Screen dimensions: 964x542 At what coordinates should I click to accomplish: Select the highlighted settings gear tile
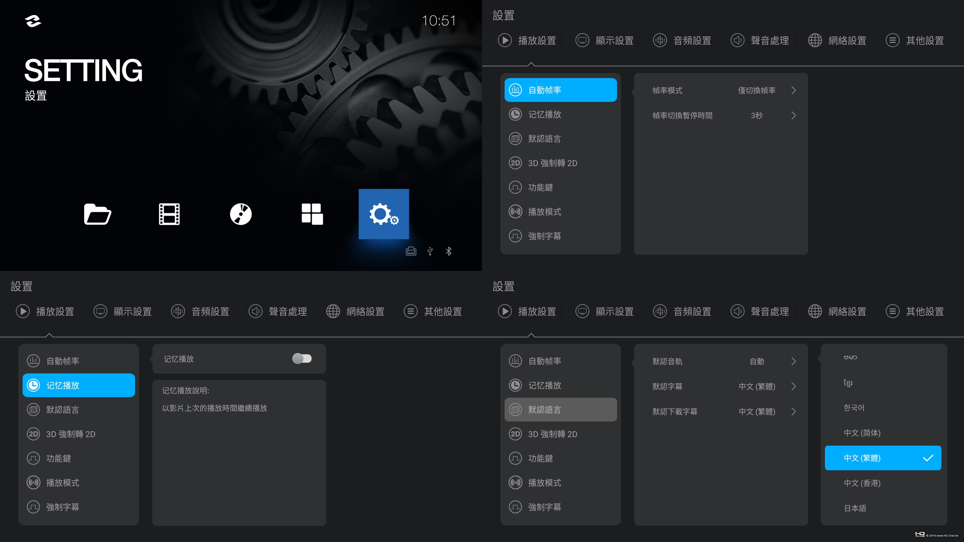point(384,214)
